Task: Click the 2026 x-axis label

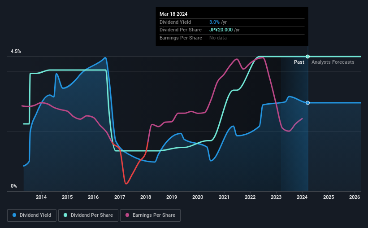Action: click(x=355, y=197)
